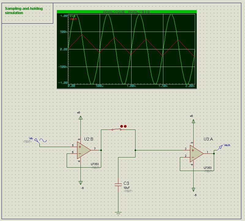
Task: Click the red Vech trace's first peak
Action: [82, 34]
